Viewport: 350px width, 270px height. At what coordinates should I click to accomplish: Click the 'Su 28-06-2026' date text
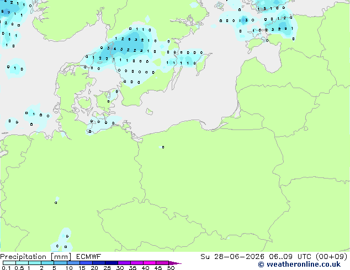(232, 257)
